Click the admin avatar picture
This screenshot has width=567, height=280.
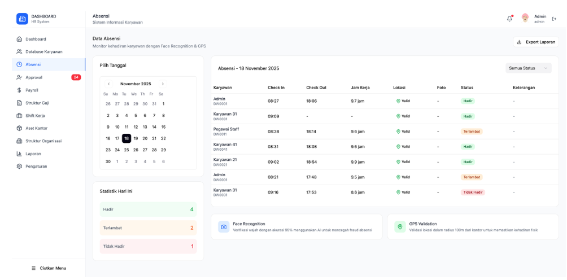525,18
